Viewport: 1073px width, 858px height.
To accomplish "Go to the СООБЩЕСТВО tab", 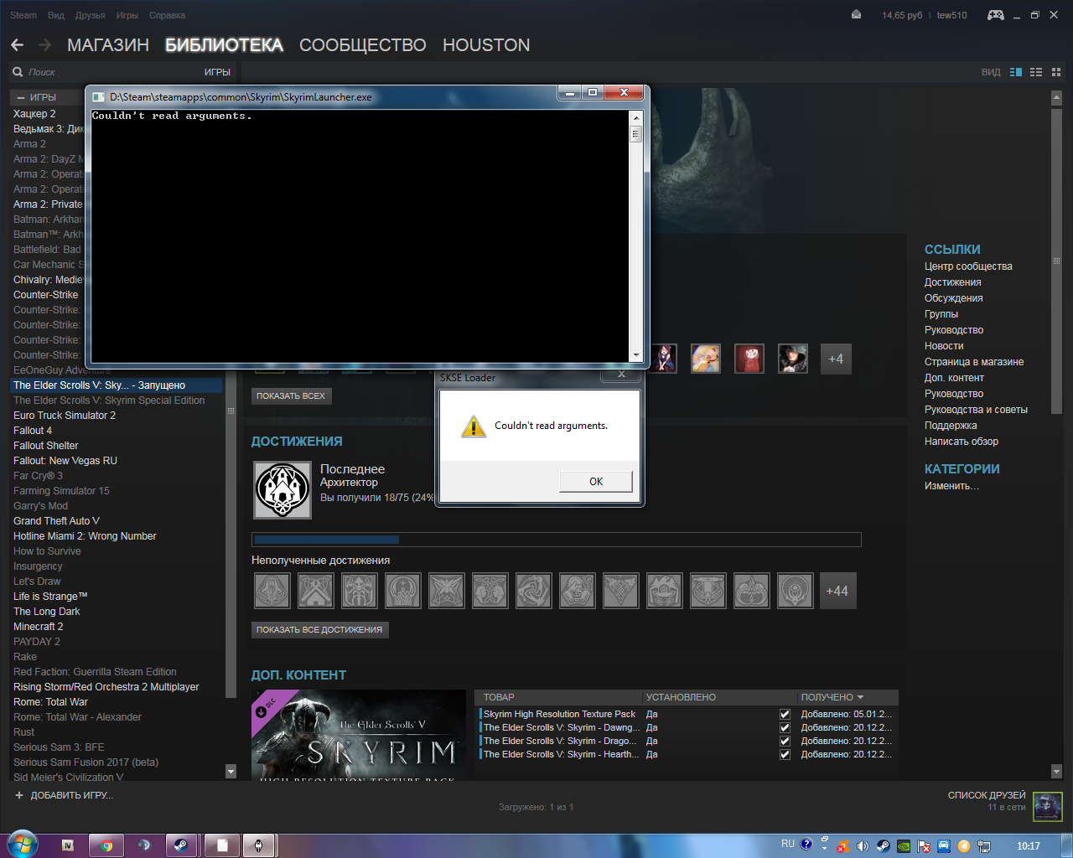I will pos(363,45).
